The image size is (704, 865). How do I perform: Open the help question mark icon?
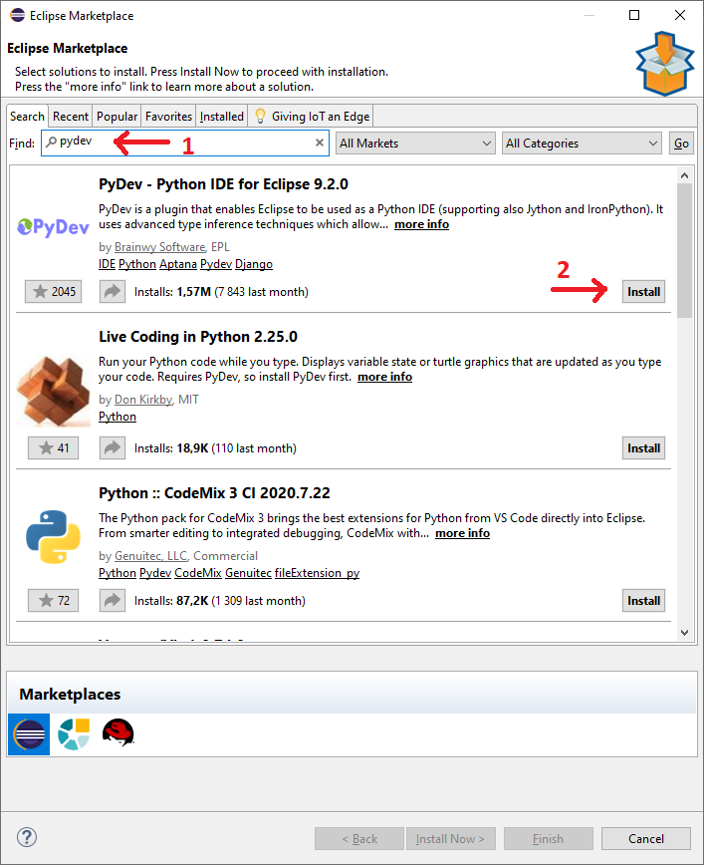28,838
